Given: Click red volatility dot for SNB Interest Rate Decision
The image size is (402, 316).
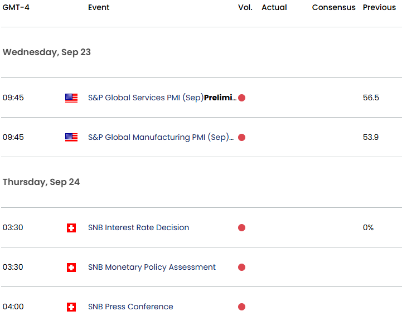Looking at the screenshot, I should coord(241,227).
